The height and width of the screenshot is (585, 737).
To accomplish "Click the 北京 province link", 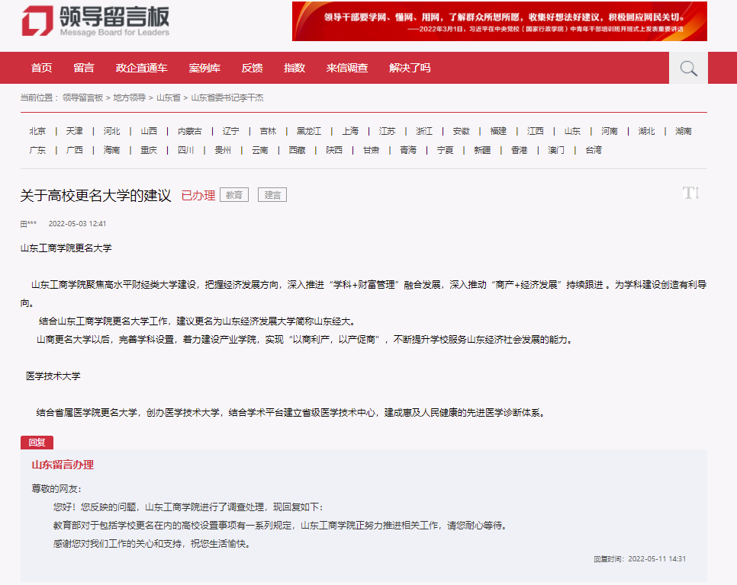I will (x=36, y=130).
